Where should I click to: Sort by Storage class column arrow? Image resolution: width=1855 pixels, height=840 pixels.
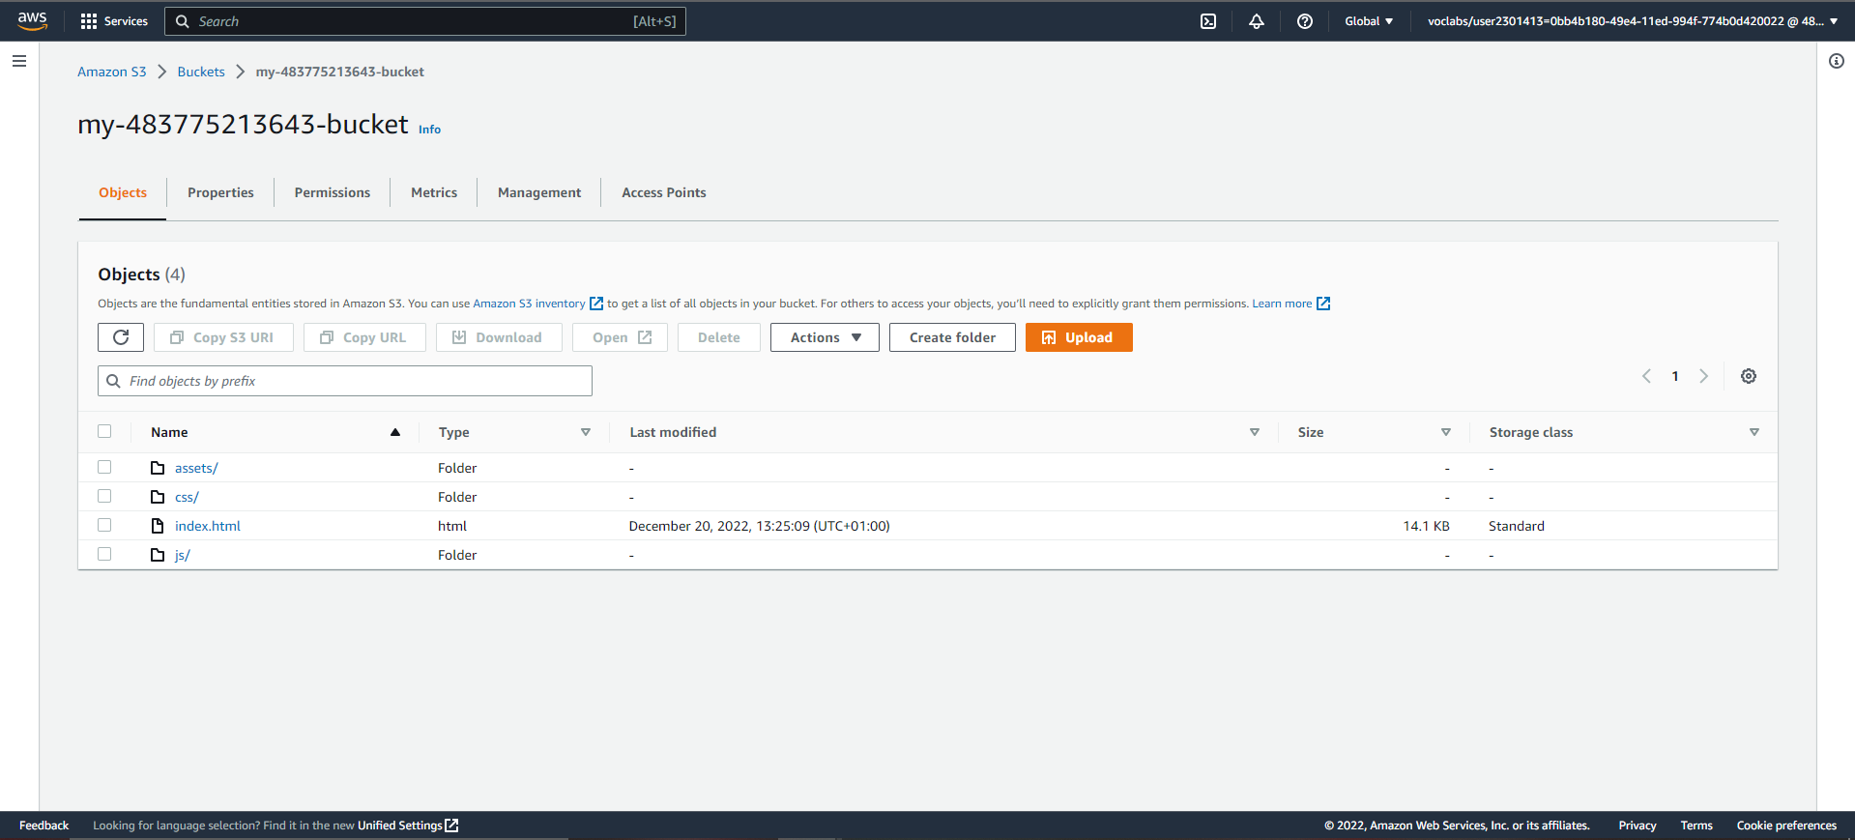(1754, 432)
